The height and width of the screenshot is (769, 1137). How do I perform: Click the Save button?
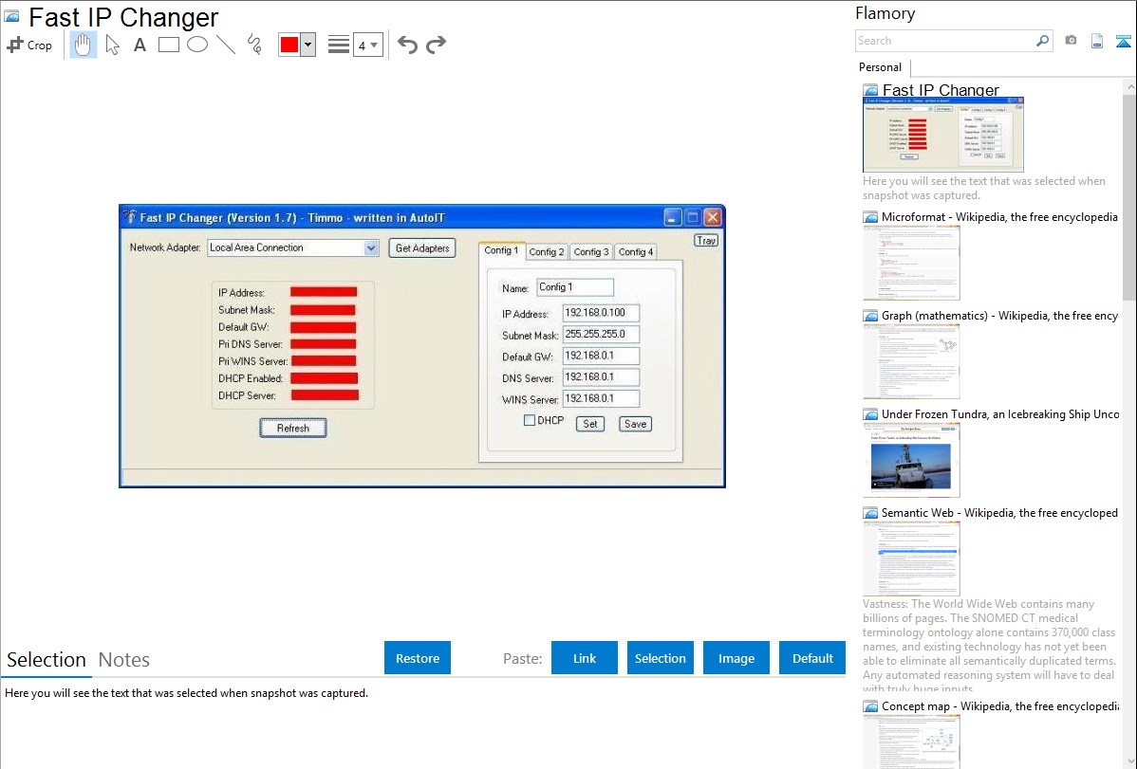[635, 424]
